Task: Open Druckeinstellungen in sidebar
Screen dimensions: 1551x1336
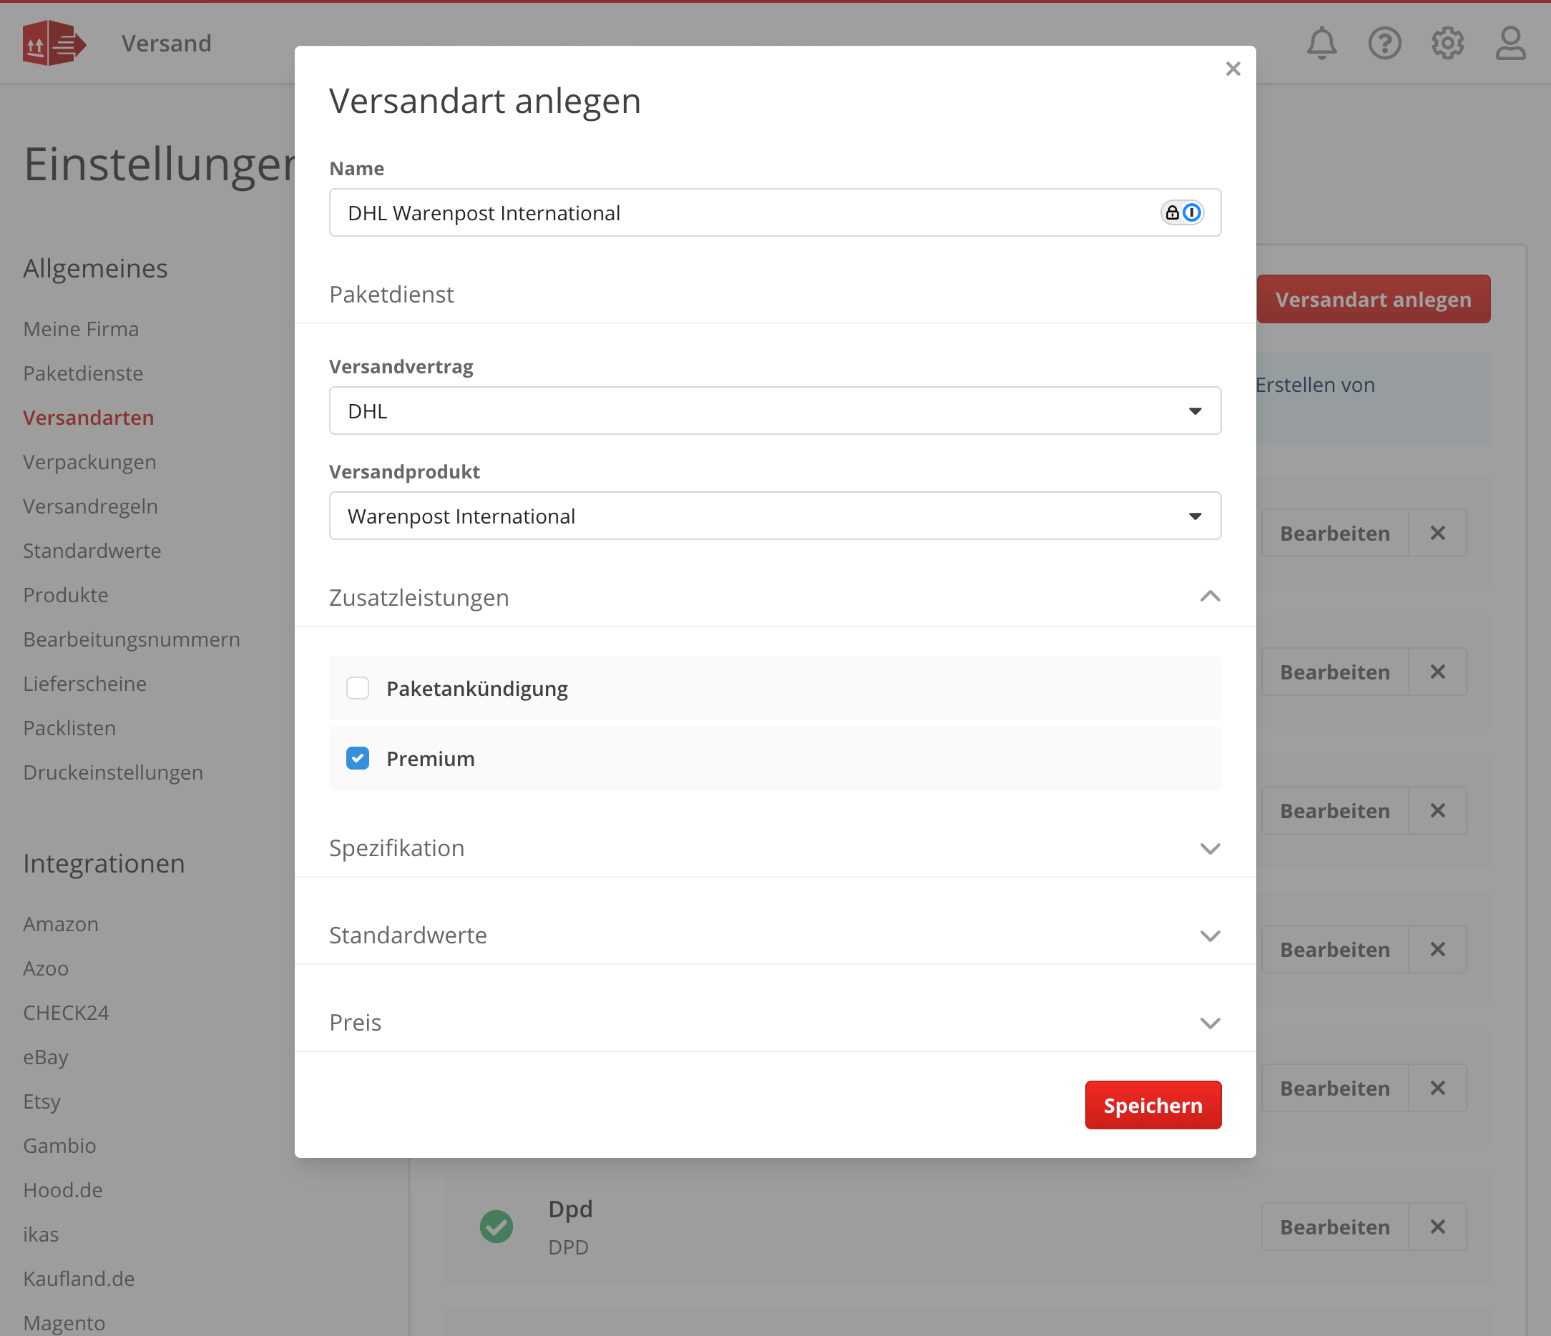Action: pos(113,772)
